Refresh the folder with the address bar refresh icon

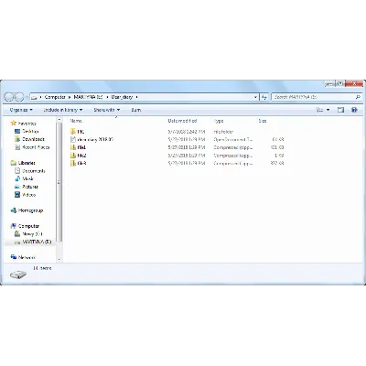(264, 97)
